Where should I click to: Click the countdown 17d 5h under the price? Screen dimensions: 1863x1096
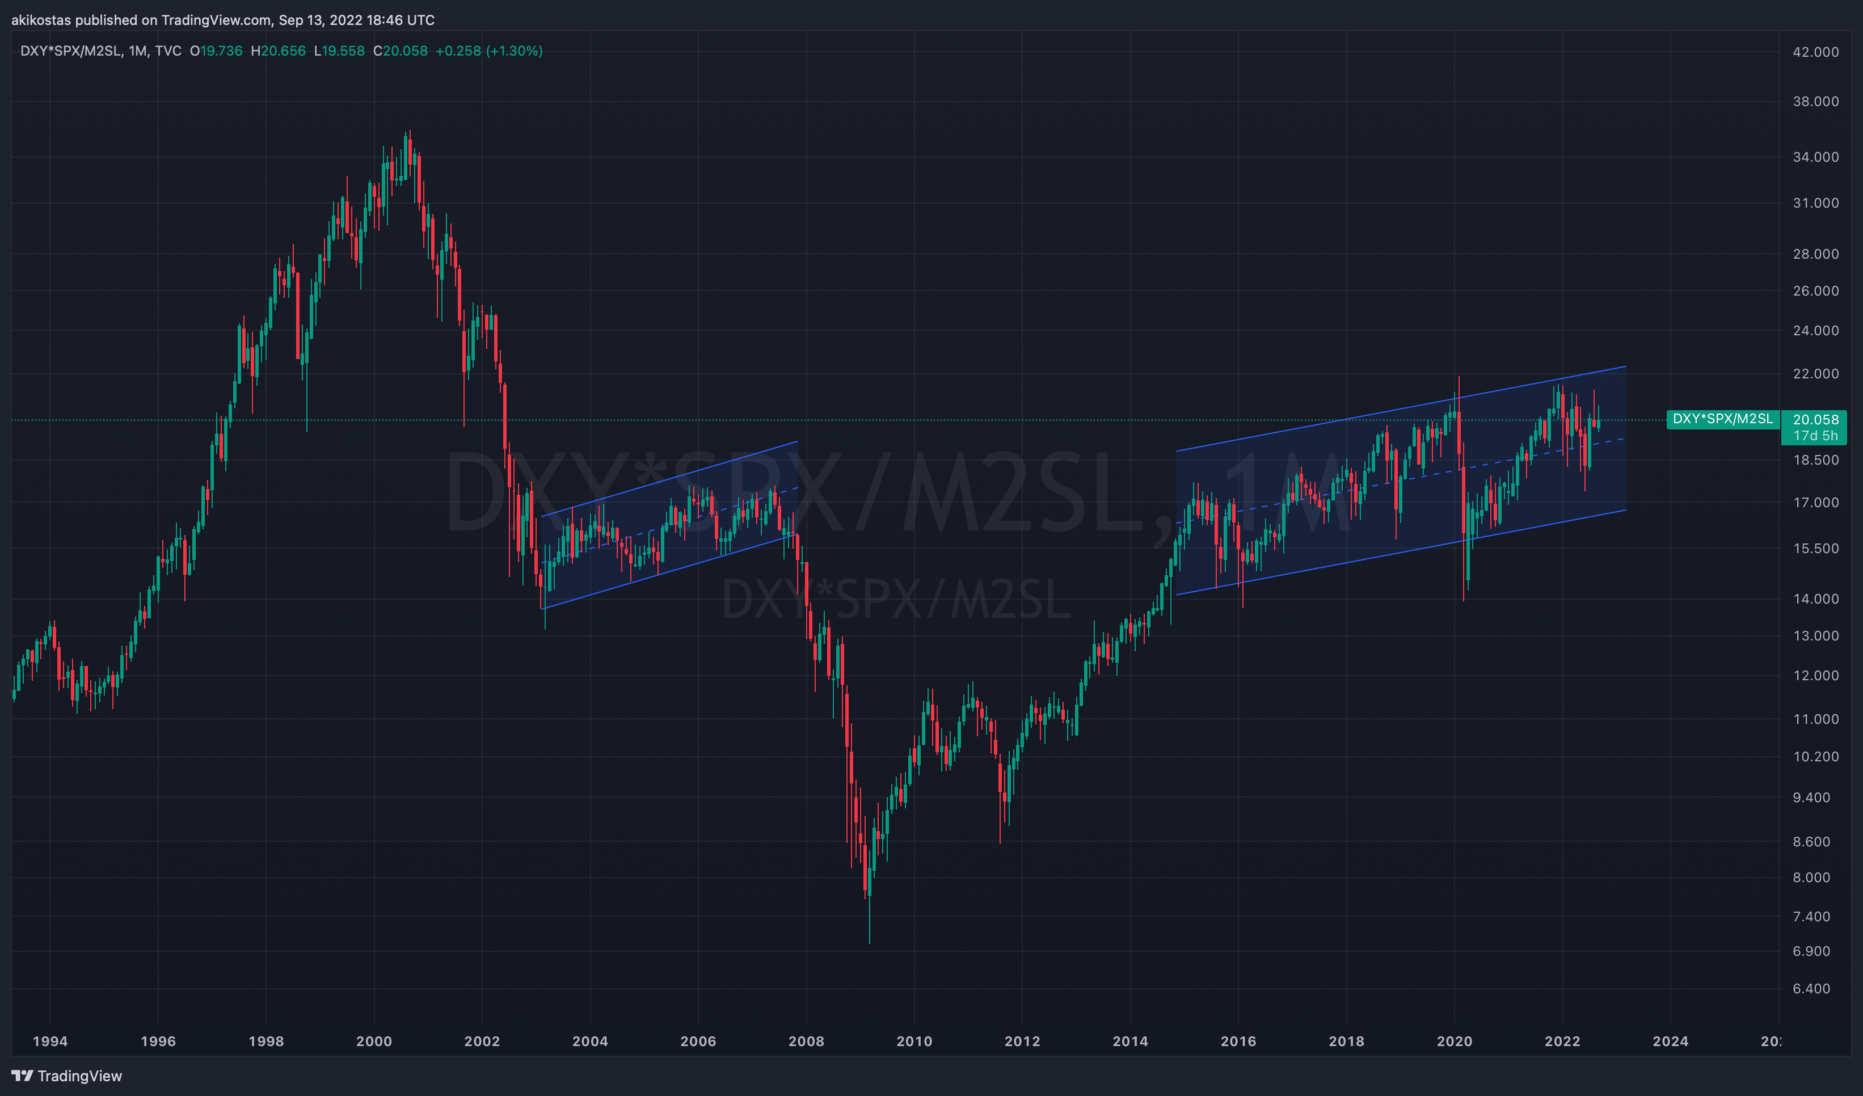[1816, 436]
